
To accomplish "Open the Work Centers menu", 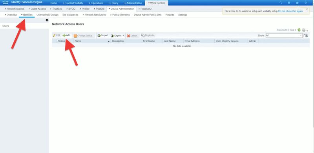I will [157, 3].
